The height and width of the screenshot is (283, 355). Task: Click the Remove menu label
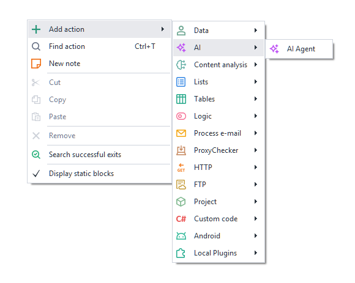[x=62, y=136]
